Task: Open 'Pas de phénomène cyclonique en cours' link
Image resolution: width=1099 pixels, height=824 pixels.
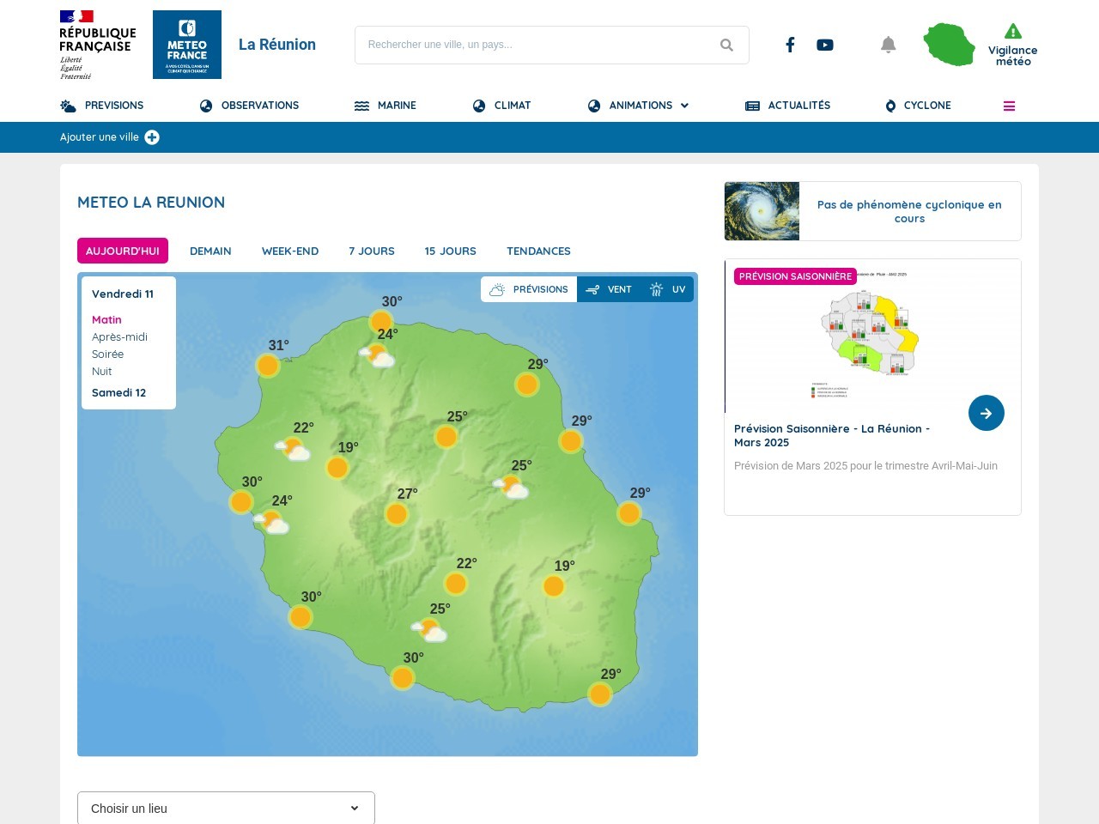Action: [x=909, y=211]
